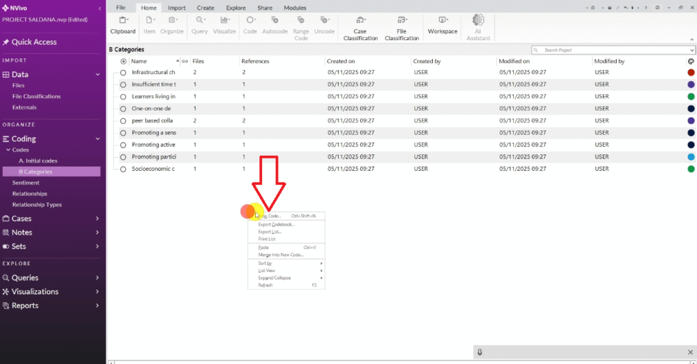Click the microphone icon in bottom bar
The height and width of the screenshot is (364, 697).
pos(480,352)
